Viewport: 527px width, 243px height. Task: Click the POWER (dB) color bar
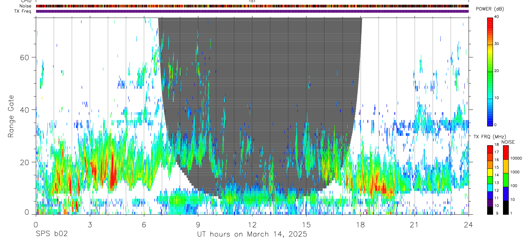point(490,71)
